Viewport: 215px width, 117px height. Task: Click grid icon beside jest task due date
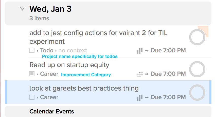coord(140,51)
